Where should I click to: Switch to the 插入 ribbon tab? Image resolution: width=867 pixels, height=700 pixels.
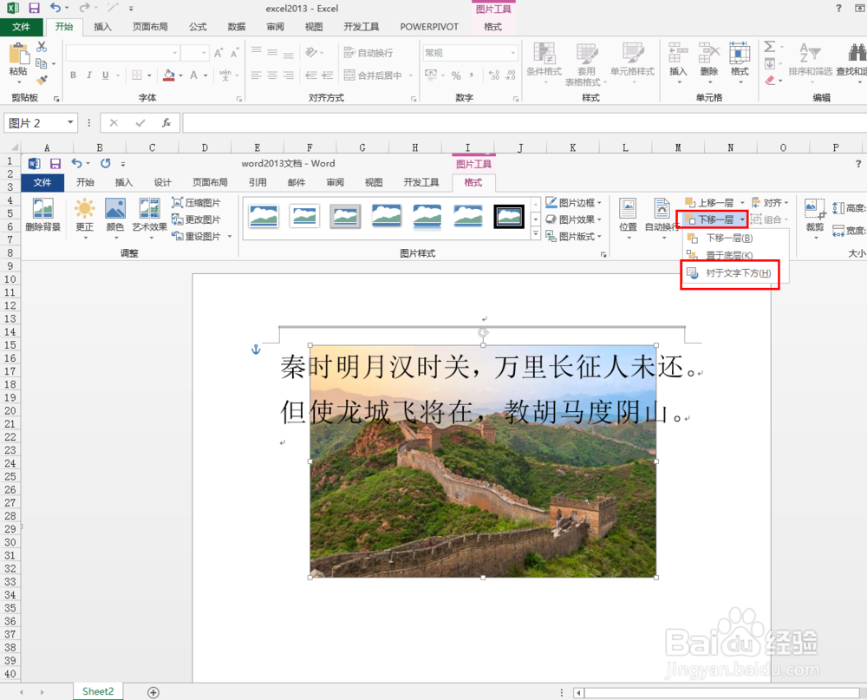(x=102, y=26)
